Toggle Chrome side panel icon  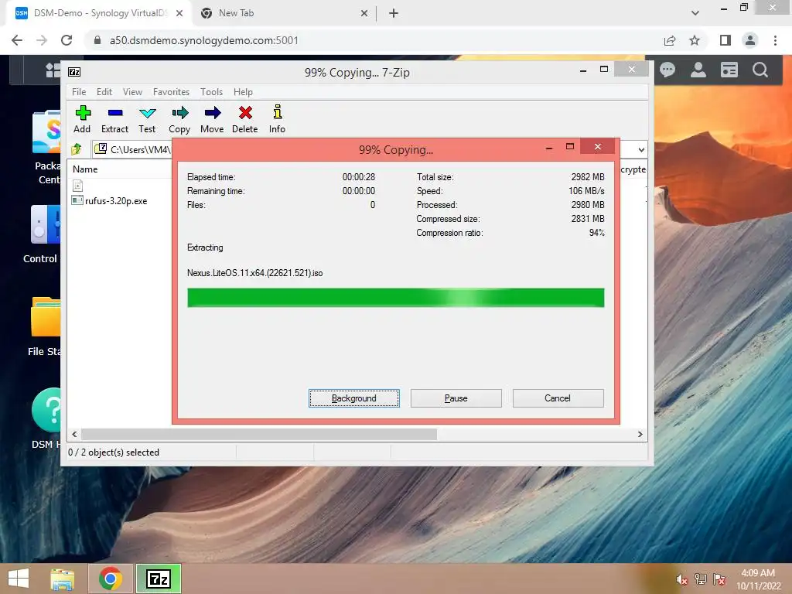pyautogui.click(x=725, y=40)
